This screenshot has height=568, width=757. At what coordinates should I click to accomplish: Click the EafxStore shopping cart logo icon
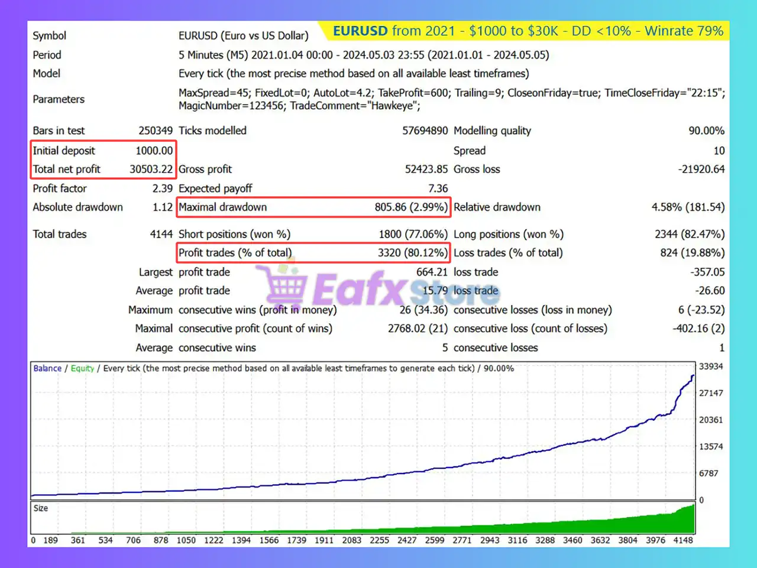coord(282,286)
